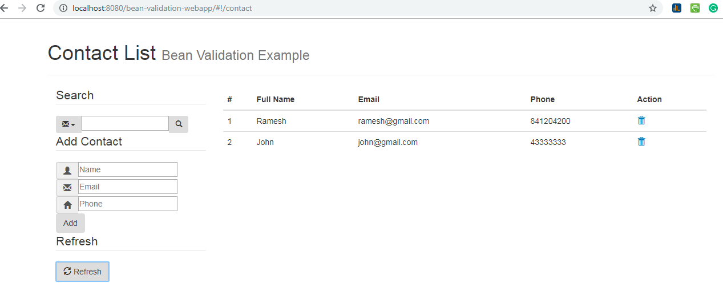This screenshot has width=723, height=287.
Task: Click into the Phone input field
Action: coord(128,204)
